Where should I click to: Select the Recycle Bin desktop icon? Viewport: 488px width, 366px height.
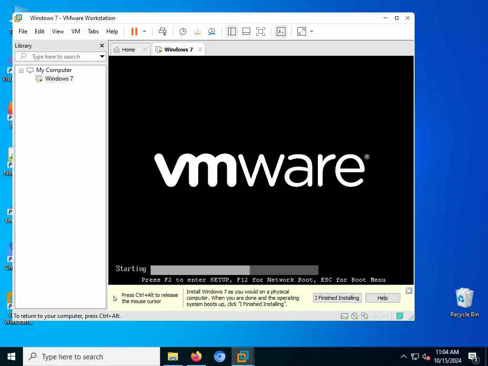point(464,303)
